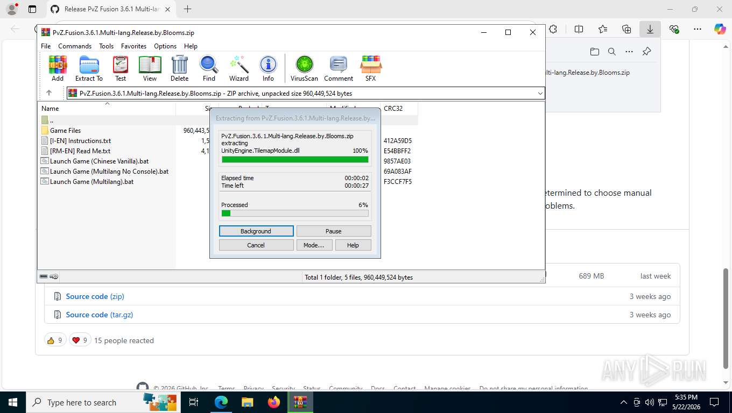Screen dimensions: 732x413
Task: Open Task View on taskbar
Action: tap(194, 402)
